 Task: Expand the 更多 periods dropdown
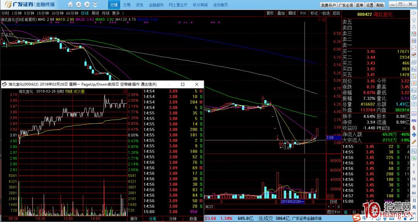pyautogui.click(x=118, y=13)
